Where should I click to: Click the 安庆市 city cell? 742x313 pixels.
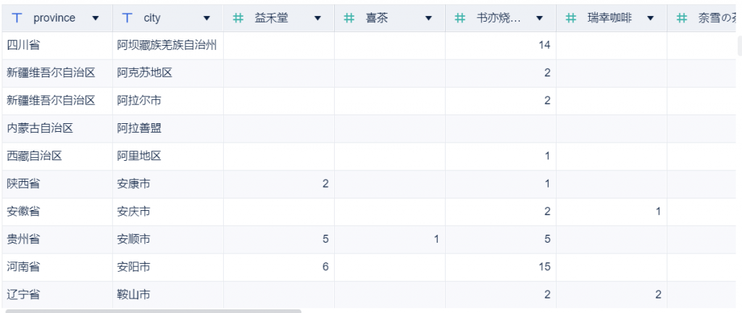168,212
